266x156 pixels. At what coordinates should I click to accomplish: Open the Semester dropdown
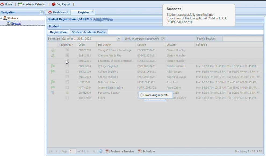118,39
